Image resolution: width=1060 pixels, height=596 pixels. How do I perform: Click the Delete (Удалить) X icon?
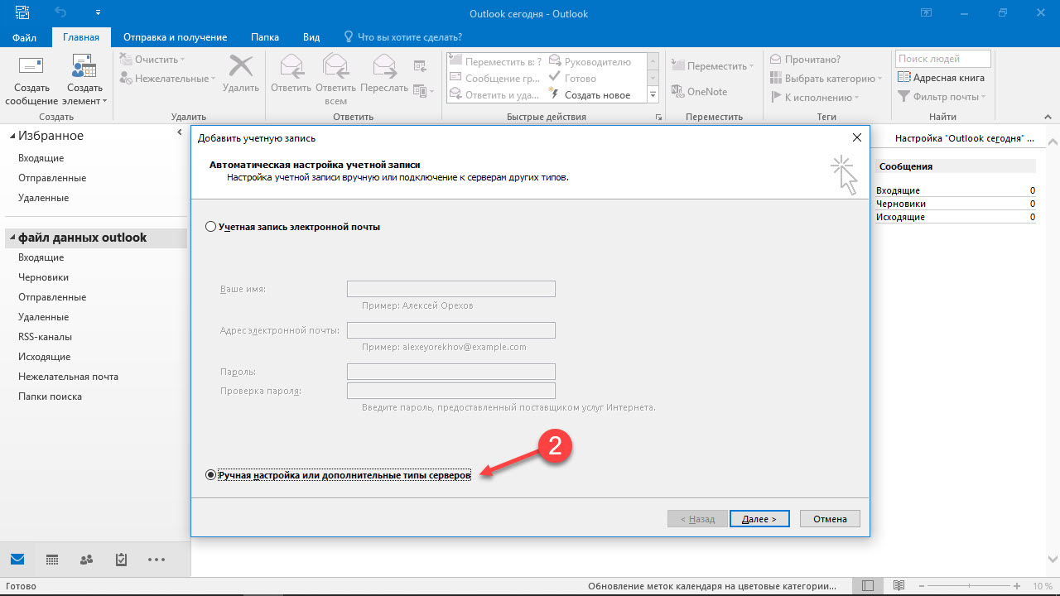coord(241,66)
